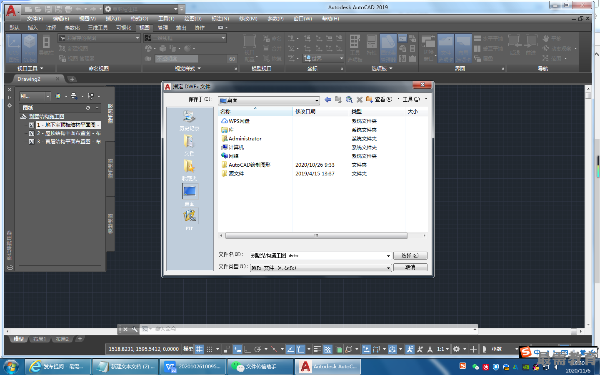Open sheet set name dropdown 别...
This screenshot has width=600, height=375.
point(35,96)
